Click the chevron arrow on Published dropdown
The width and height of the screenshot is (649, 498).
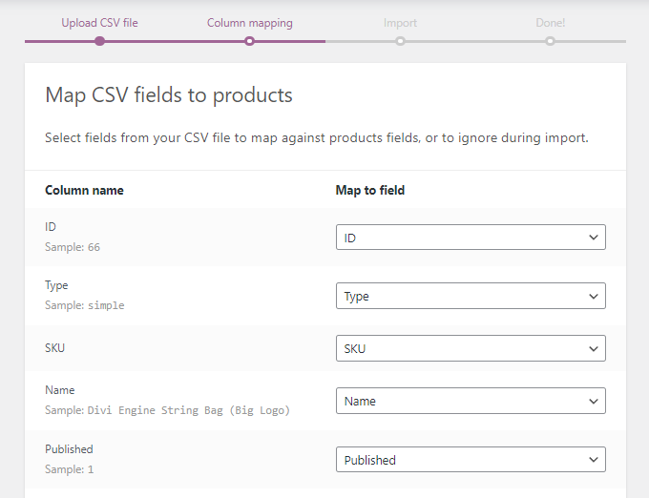click(x=594, y=460)
